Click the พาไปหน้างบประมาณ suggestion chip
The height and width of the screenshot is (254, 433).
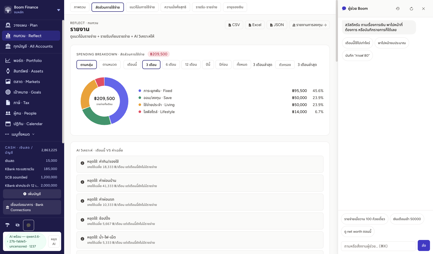point(392,43)
